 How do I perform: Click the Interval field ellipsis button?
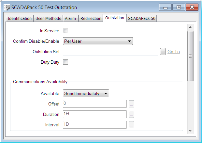coord(131,125)
